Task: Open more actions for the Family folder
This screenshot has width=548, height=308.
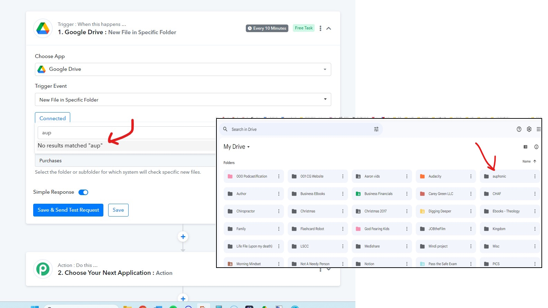Action: point(279,229)
